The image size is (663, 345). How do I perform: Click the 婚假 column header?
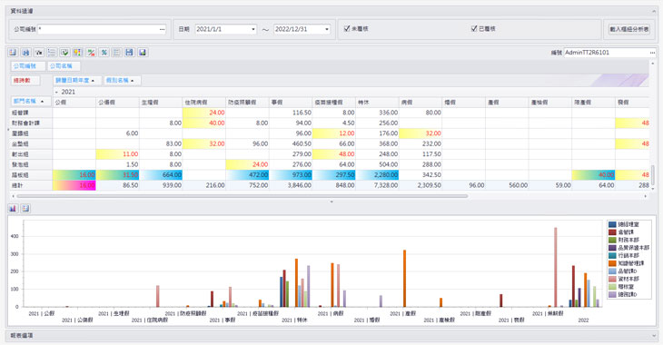pyautogui.click(x=464, y=103)
